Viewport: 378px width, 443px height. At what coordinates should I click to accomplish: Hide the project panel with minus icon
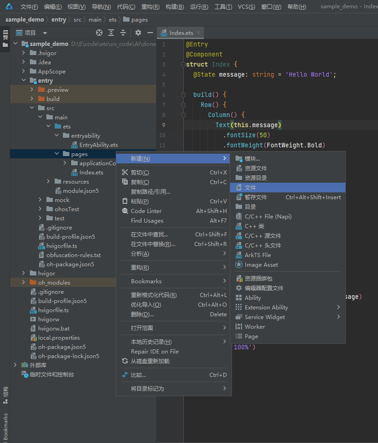coord(150,33)
